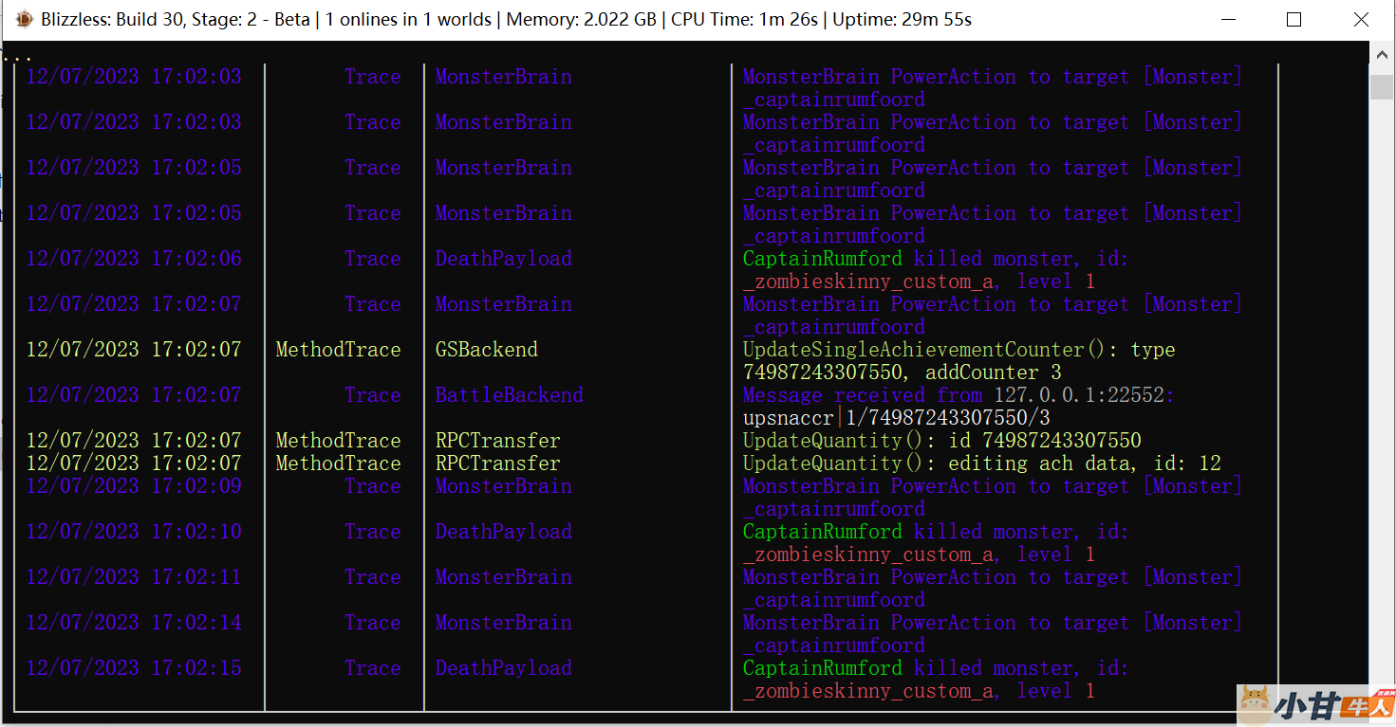Click MonsterBrain in the 17:02:09 row
The image size is (1396, 727).
pos(503,485)
